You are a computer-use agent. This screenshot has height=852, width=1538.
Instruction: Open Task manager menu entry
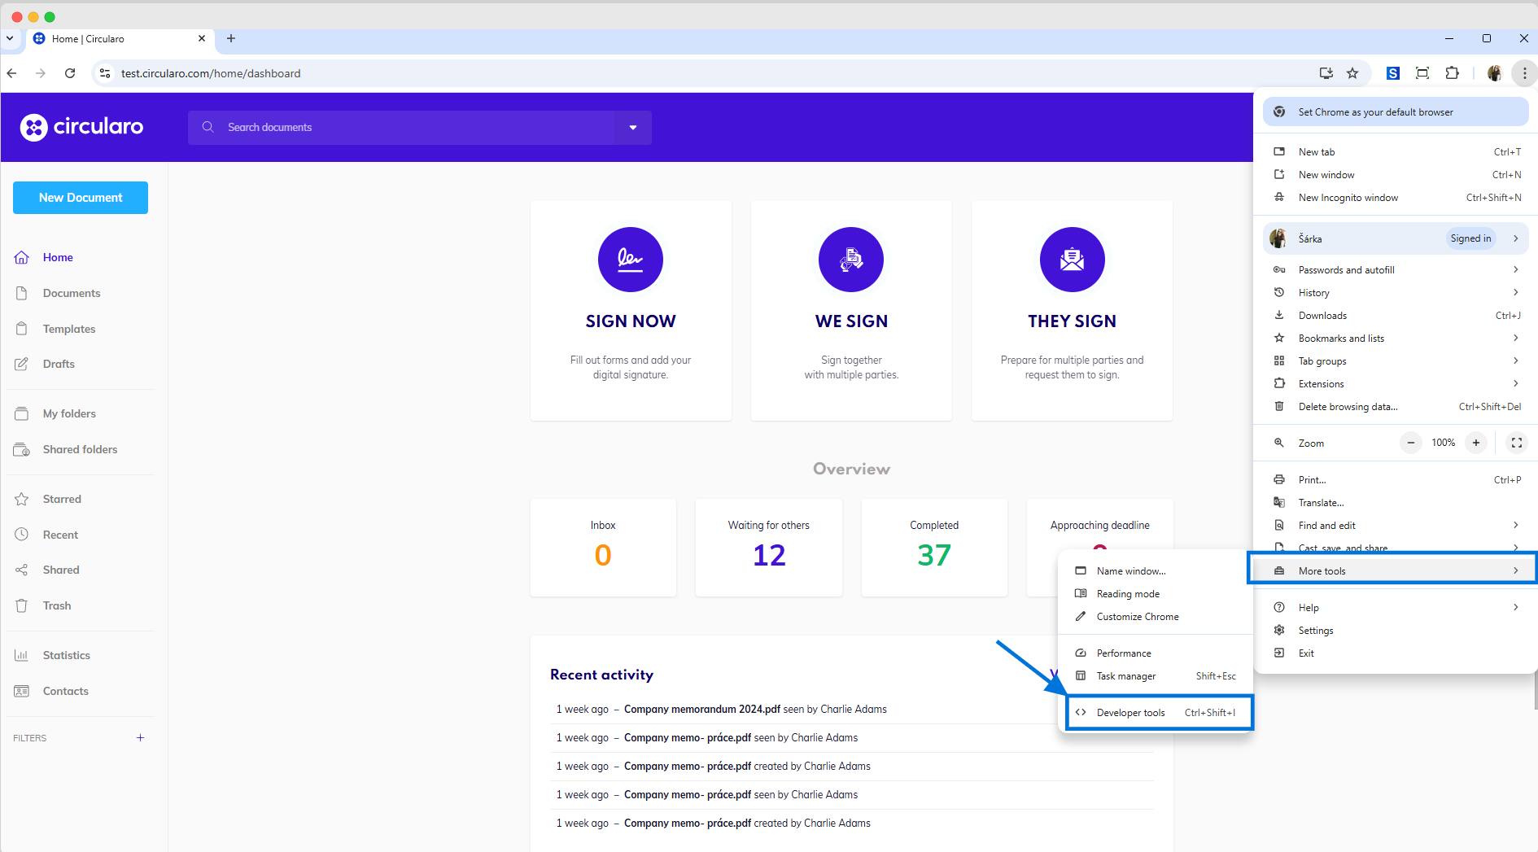click(x=1125, y=675)
